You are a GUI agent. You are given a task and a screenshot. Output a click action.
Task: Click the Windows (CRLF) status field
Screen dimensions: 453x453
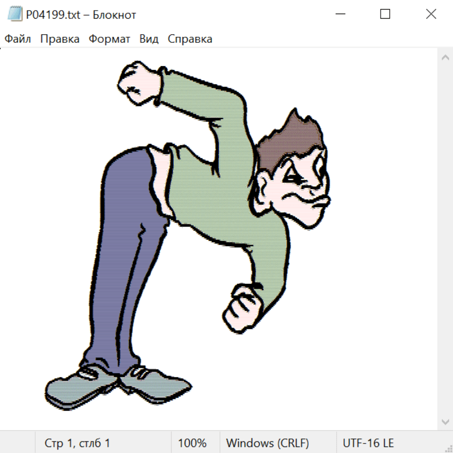pos(267,443)
